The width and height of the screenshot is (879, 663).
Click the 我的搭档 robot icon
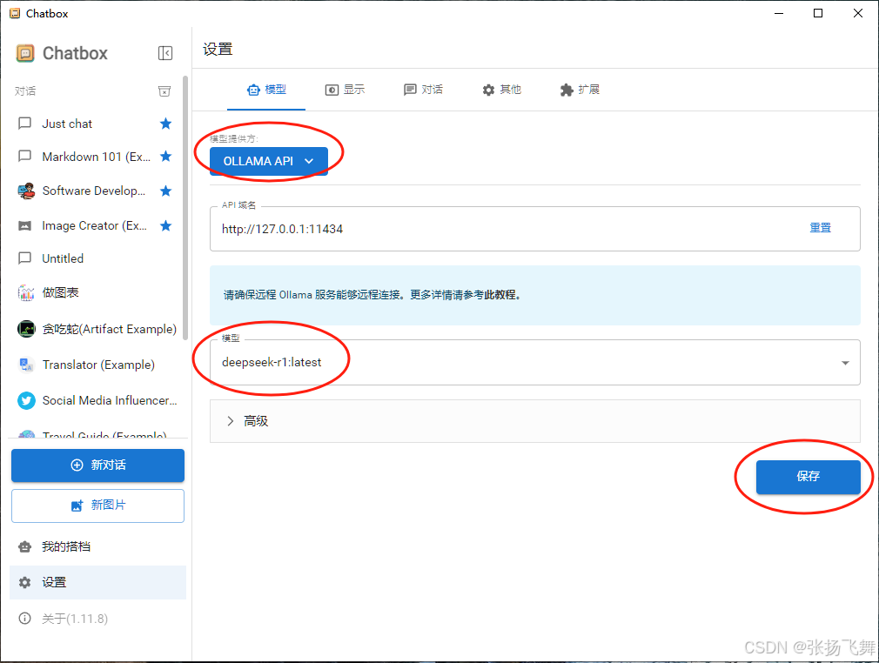pyautogui.click(x=24, y=547)
